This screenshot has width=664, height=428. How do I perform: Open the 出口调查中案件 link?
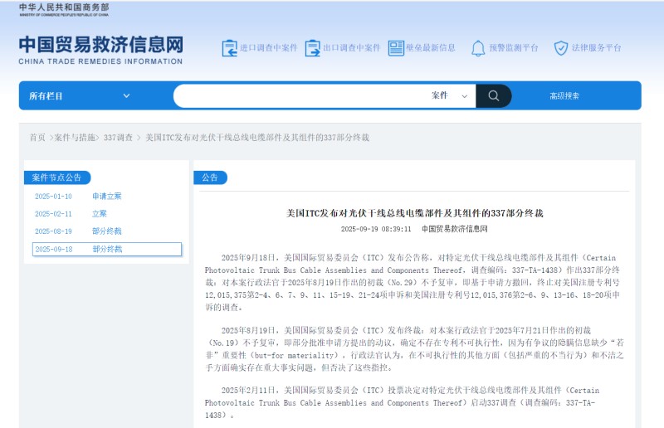pyautogui.click(x=351, y=48)
